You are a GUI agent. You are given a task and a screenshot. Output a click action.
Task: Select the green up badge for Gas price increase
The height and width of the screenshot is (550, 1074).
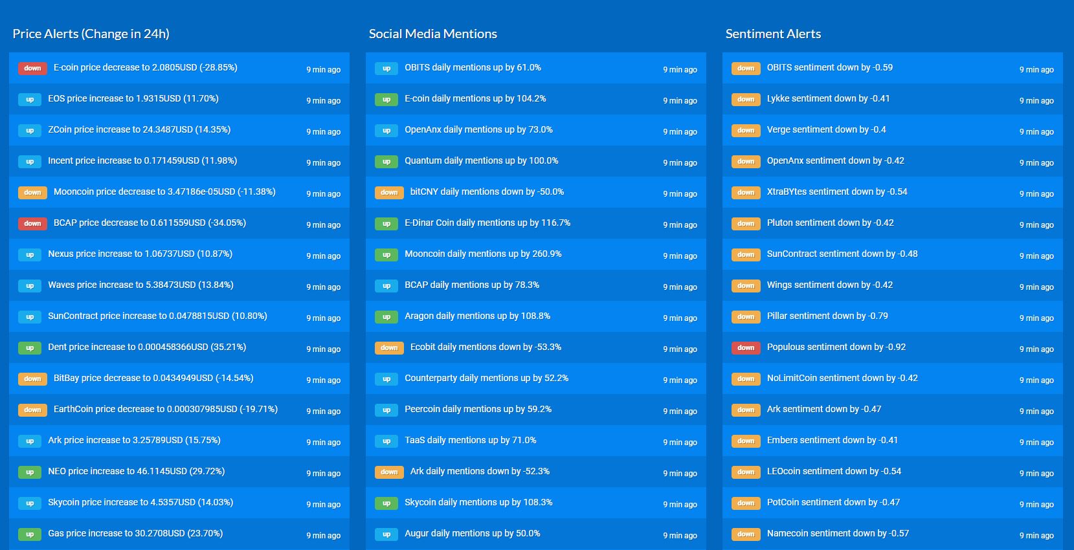point(30,534)
